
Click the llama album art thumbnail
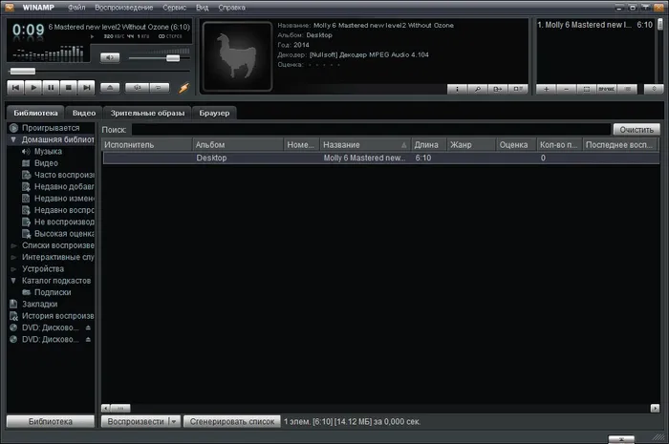(237, 56)
